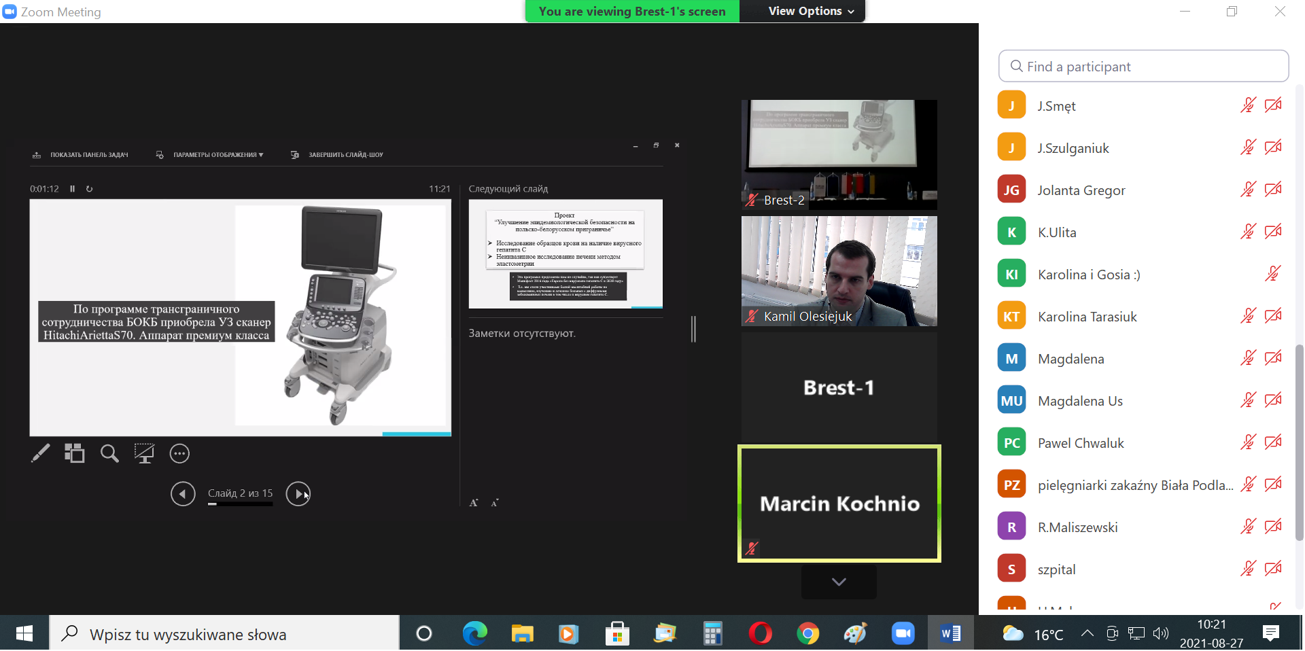Viewport: 1305px width, 651px height.
Task: Toggle camera icon for Jolanta Gregor
Action: (1273, 190)
